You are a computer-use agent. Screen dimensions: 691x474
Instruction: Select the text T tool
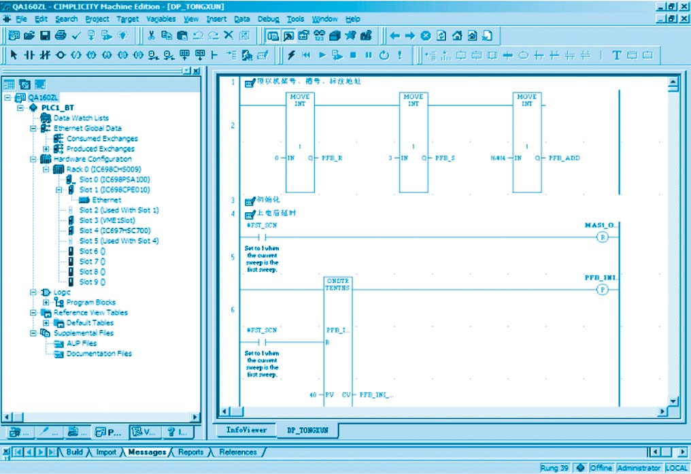616,55
